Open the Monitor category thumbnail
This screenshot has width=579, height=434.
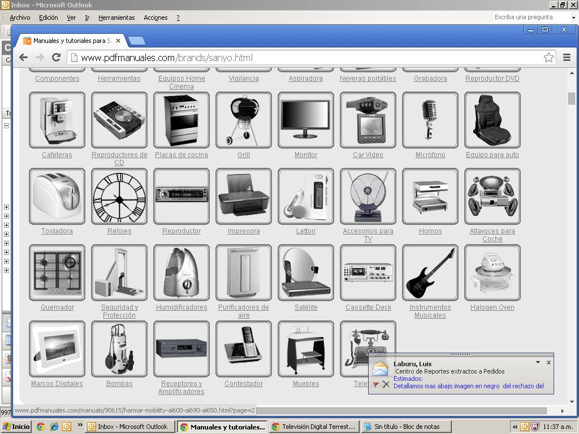(x=306, y=120)
